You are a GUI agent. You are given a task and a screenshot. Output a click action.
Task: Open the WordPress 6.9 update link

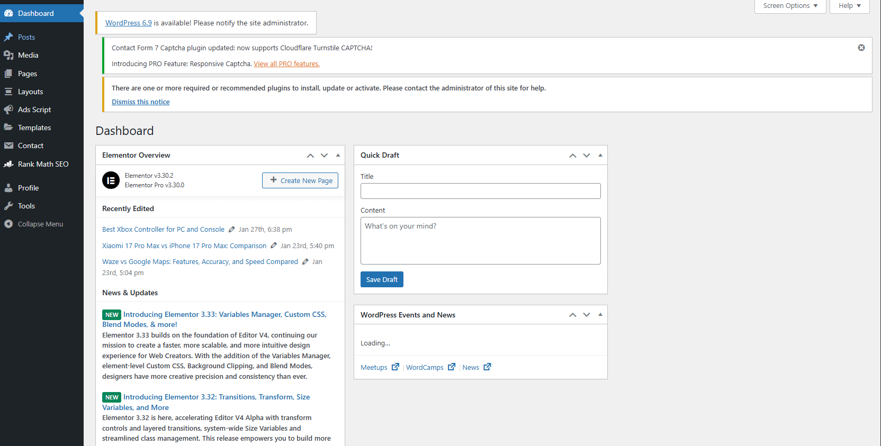pos(128,23)
